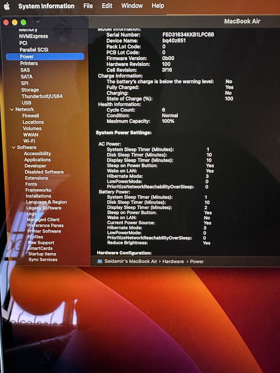
Task: Select Developer under Software
Action: coord(35,166)
